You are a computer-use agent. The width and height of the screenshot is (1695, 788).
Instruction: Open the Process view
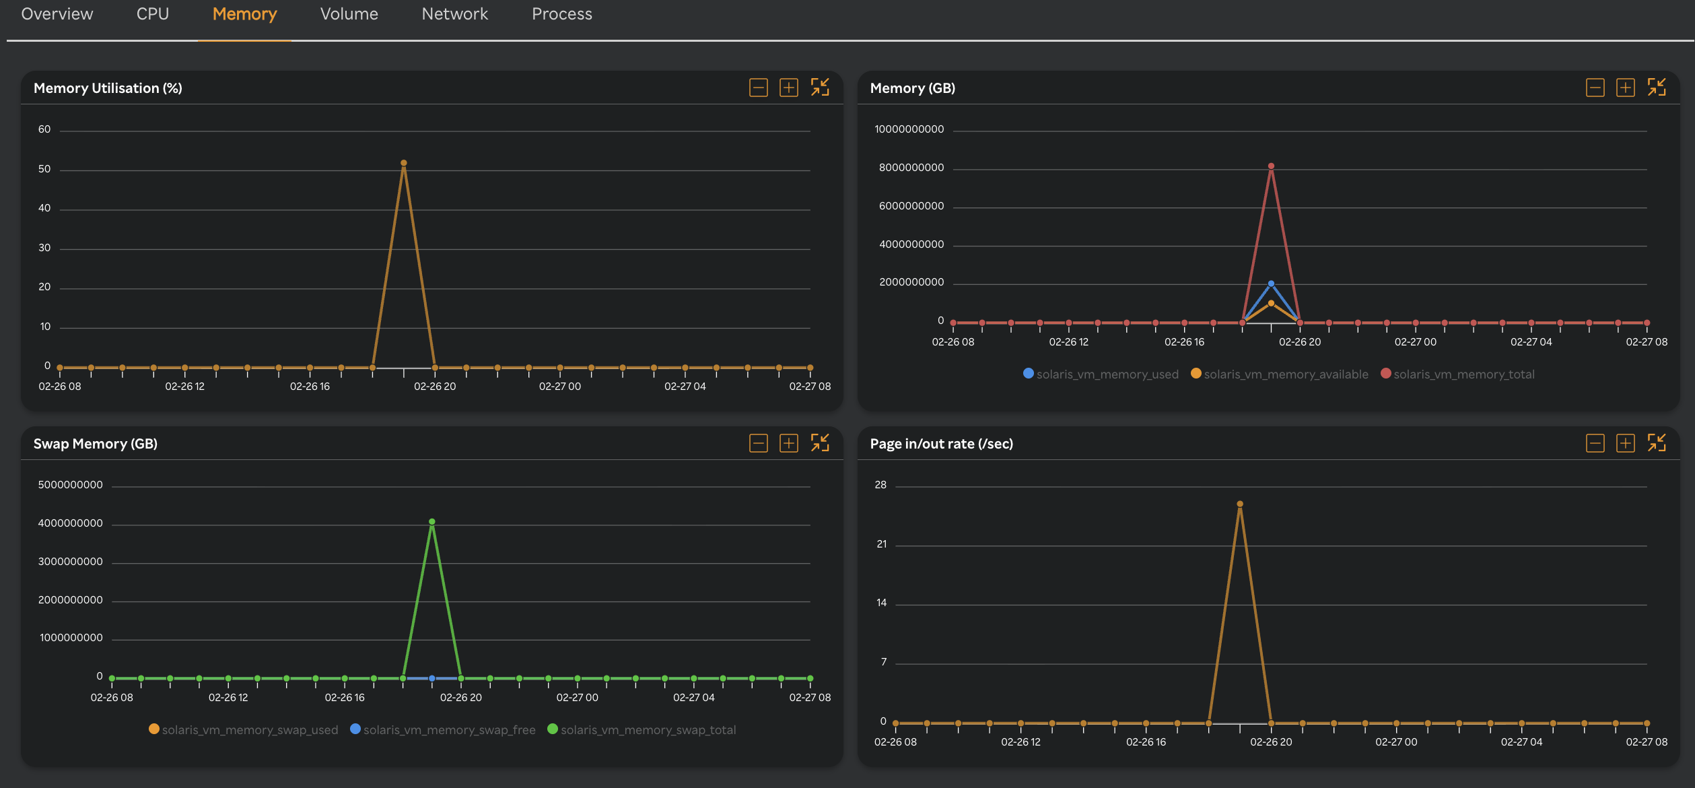(x=562, y=13)
